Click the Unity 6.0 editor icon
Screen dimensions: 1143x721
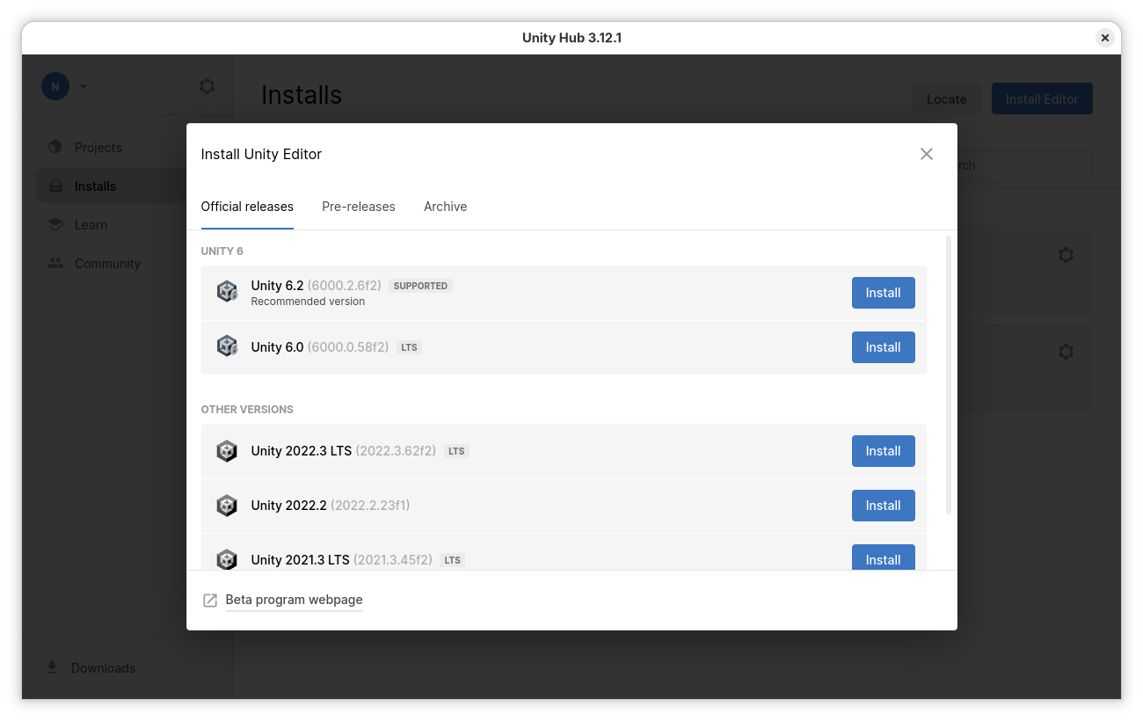pos(228,346)
